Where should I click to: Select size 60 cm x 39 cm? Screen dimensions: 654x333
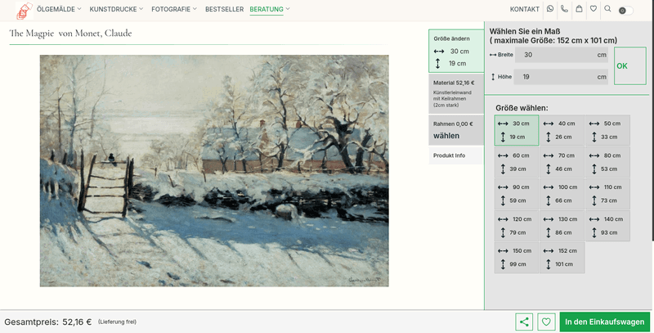pyautogui.click(x=517, y=162)
